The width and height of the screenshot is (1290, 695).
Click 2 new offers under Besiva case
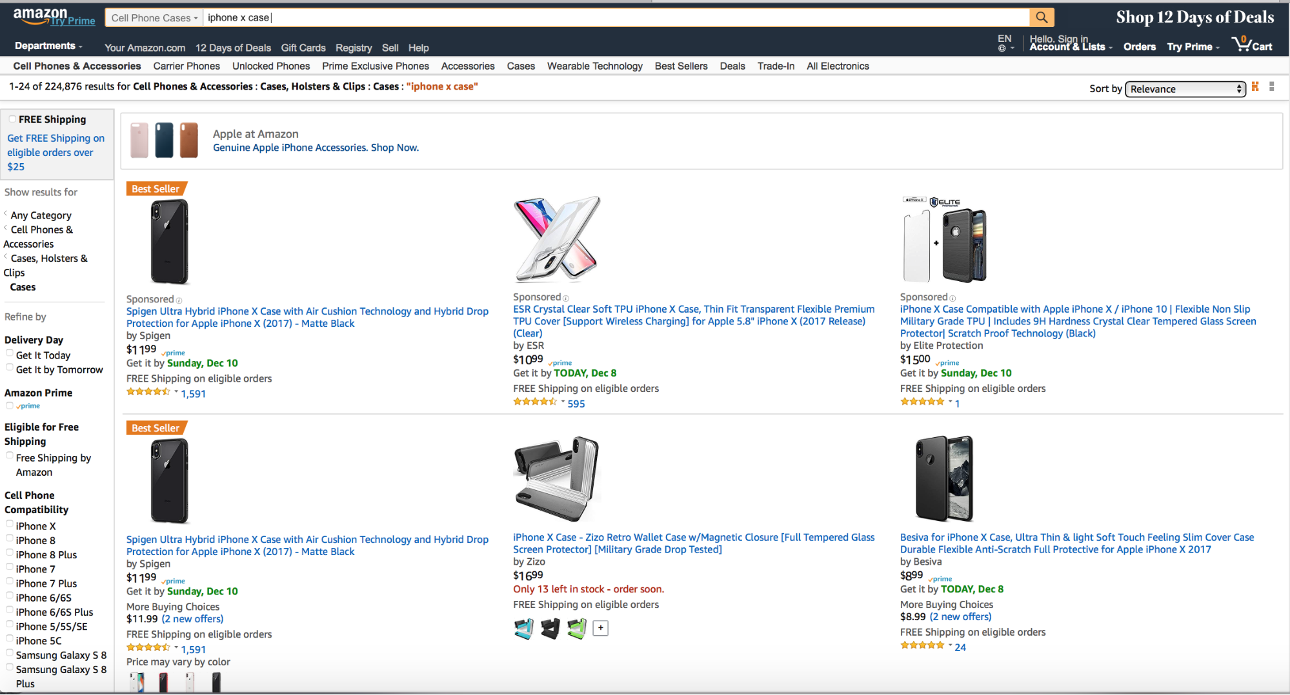(x=960, y=617)
